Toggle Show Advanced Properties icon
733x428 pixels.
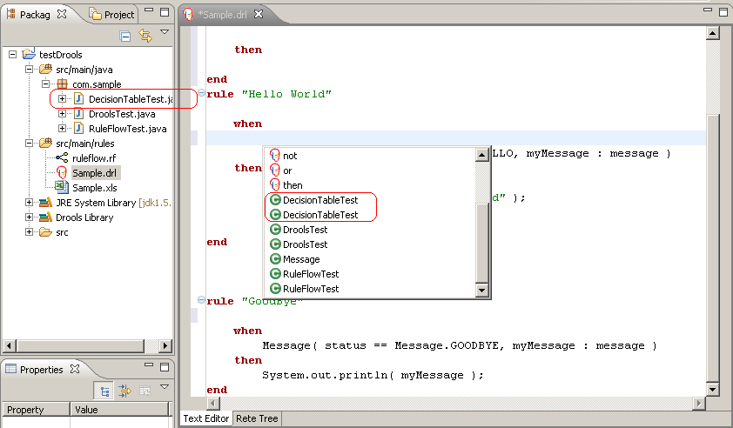(x=124, y=391)
